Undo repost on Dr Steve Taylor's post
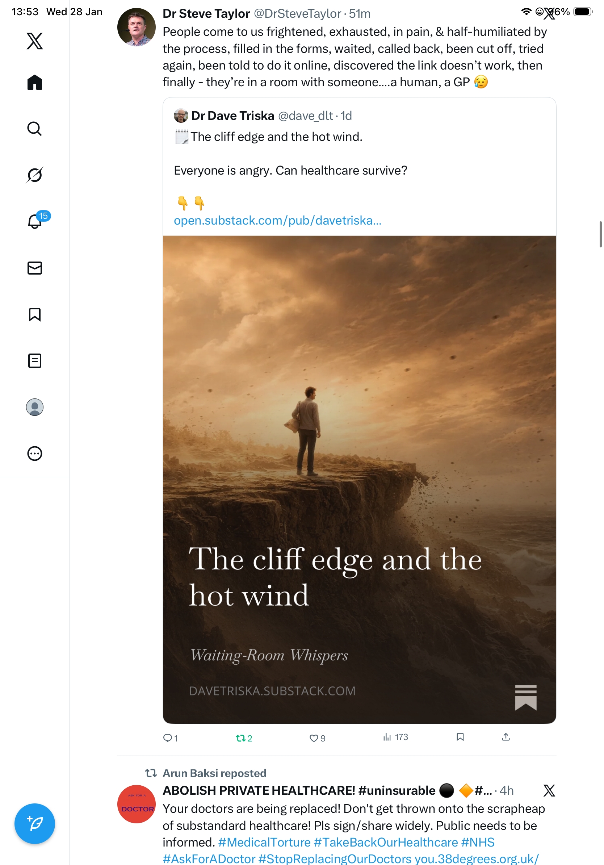The width and height of the screenshot is (604, 865). click(240, 737)
